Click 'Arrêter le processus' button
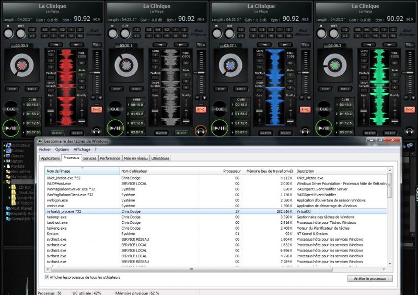418x295 pixels. point(369,278)
